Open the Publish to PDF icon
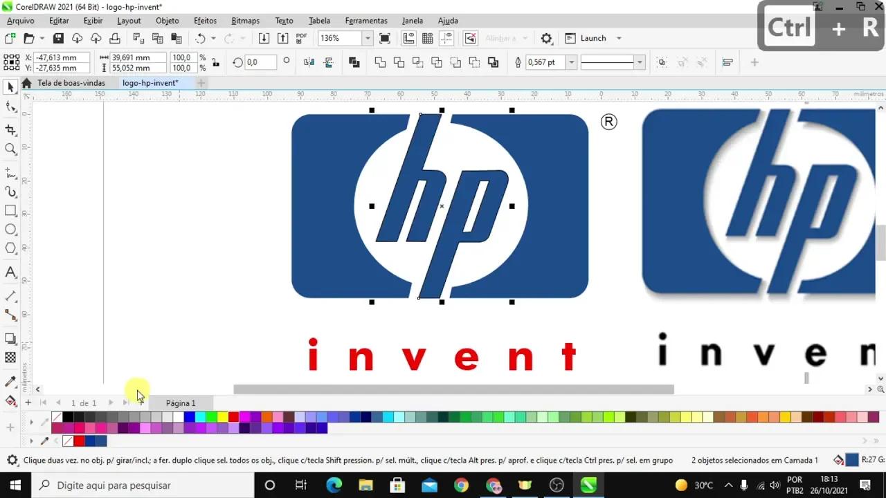This screenshot has width=886, height=498. 301,38
